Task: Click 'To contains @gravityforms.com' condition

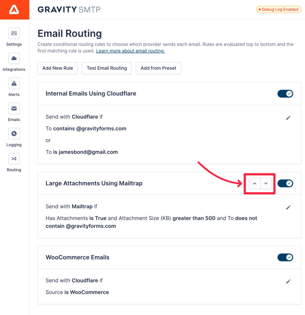Action: click(x=86, y=129)
